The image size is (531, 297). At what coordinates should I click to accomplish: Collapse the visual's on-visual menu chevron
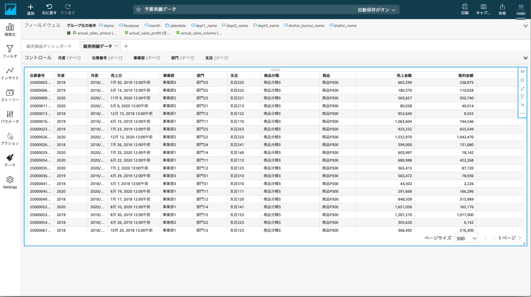(522, 72)
